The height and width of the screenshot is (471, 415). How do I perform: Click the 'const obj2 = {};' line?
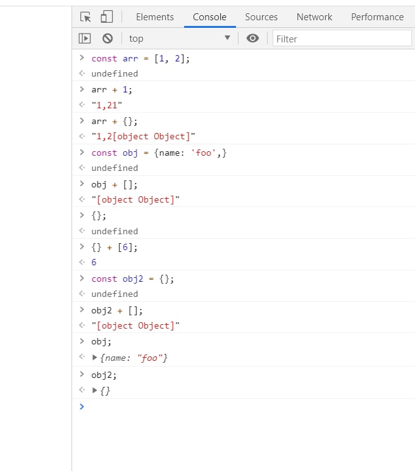pos(133,279)
